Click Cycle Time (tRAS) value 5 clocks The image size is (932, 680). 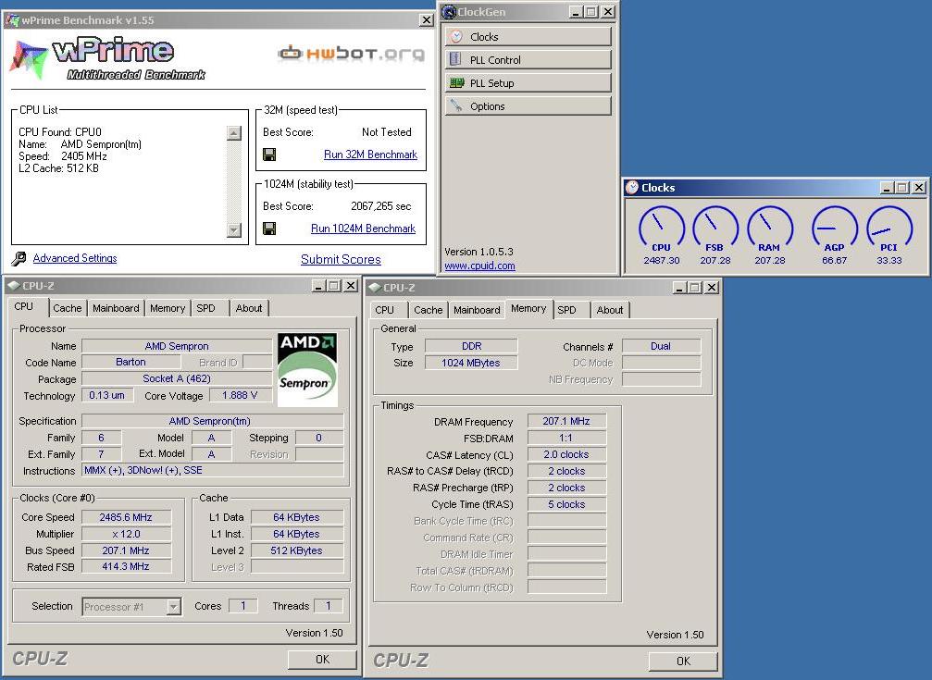566,504
